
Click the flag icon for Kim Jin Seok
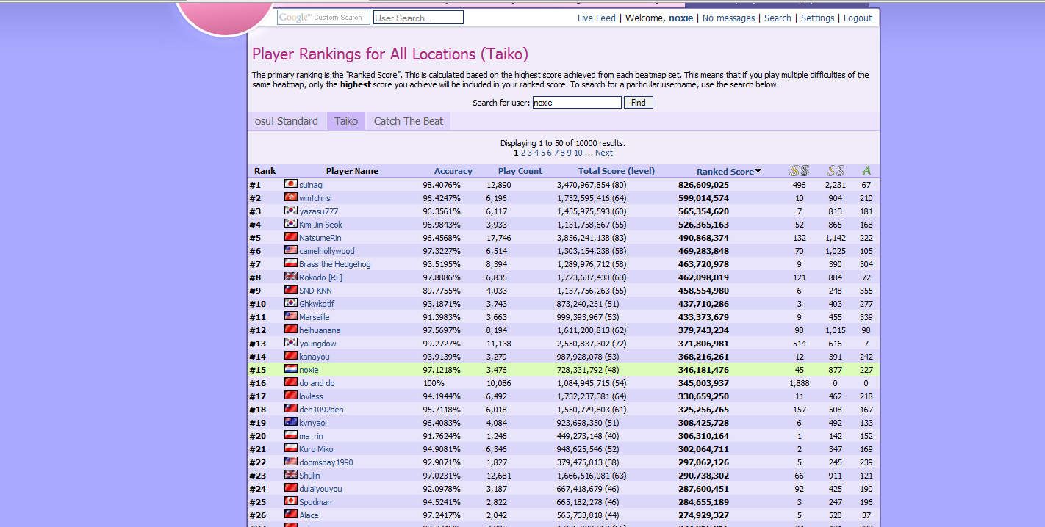coord(290,224)
